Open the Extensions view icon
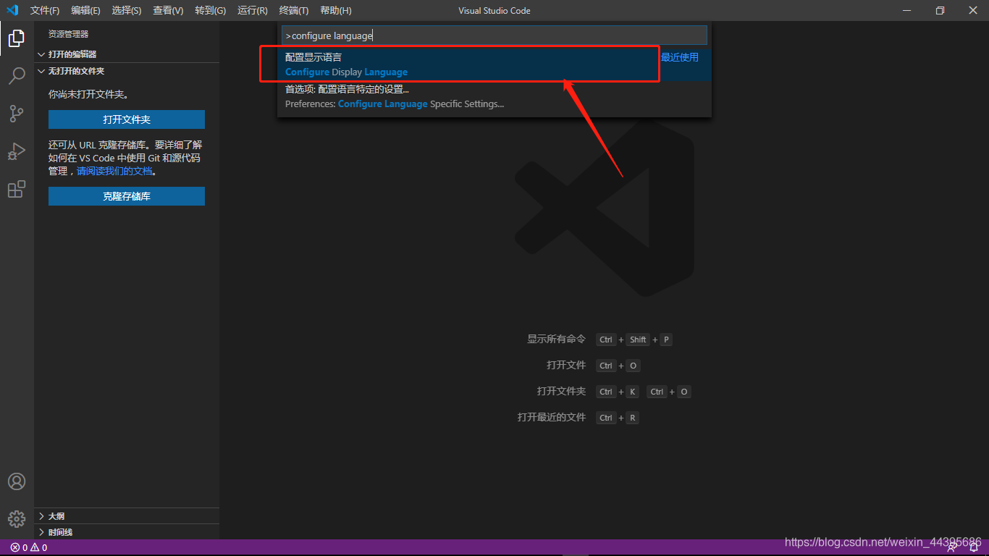 tap(17, 189)
